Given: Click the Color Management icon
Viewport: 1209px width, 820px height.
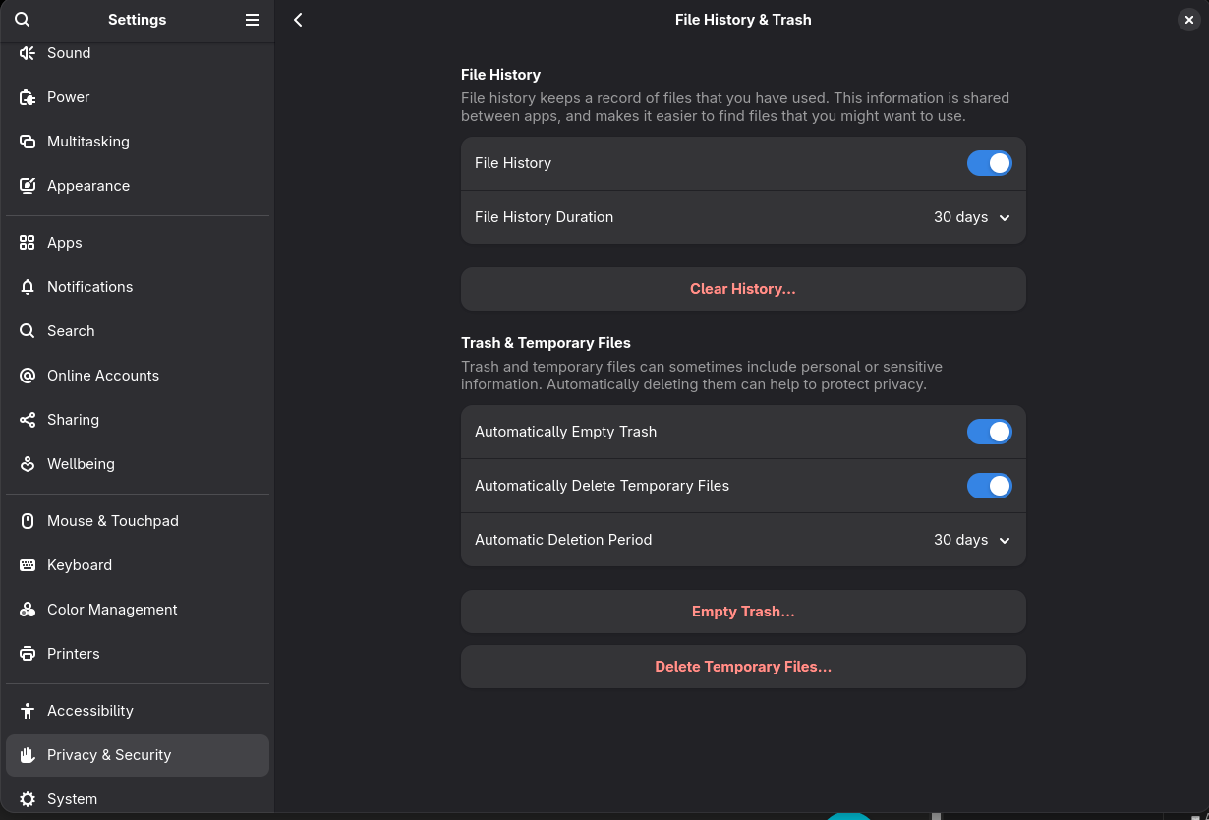Looking at the screenshot, I should tap(28, 610).
